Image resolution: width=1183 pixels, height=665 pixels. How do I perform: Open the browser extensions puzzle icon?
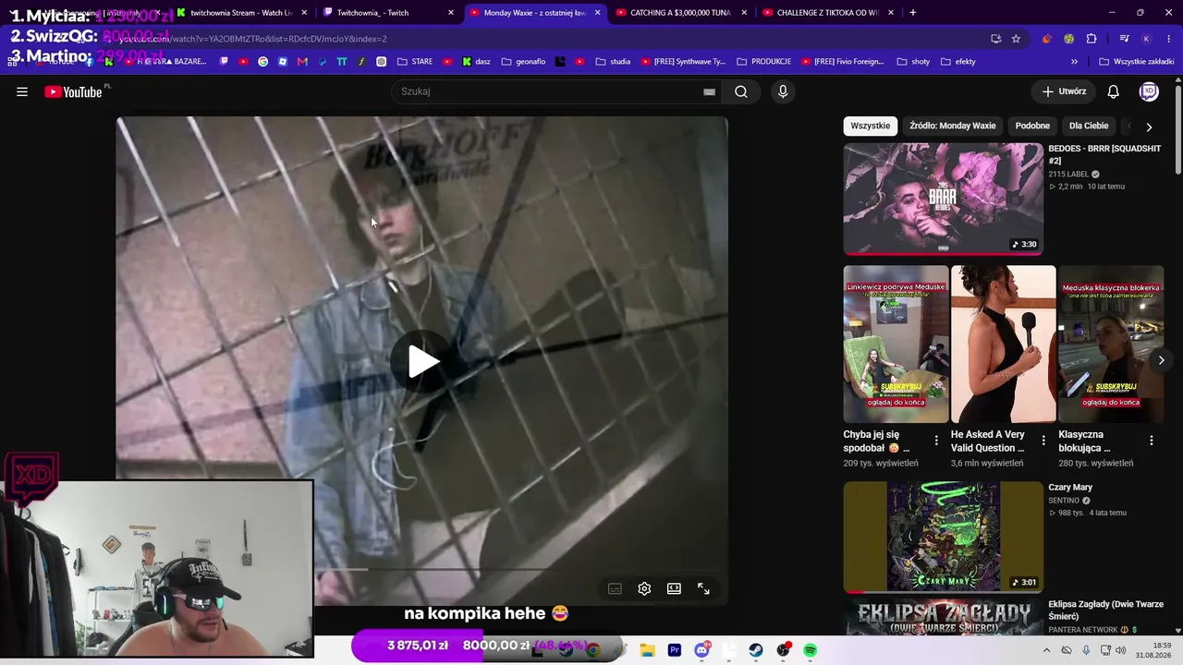tap(1092, 39)
